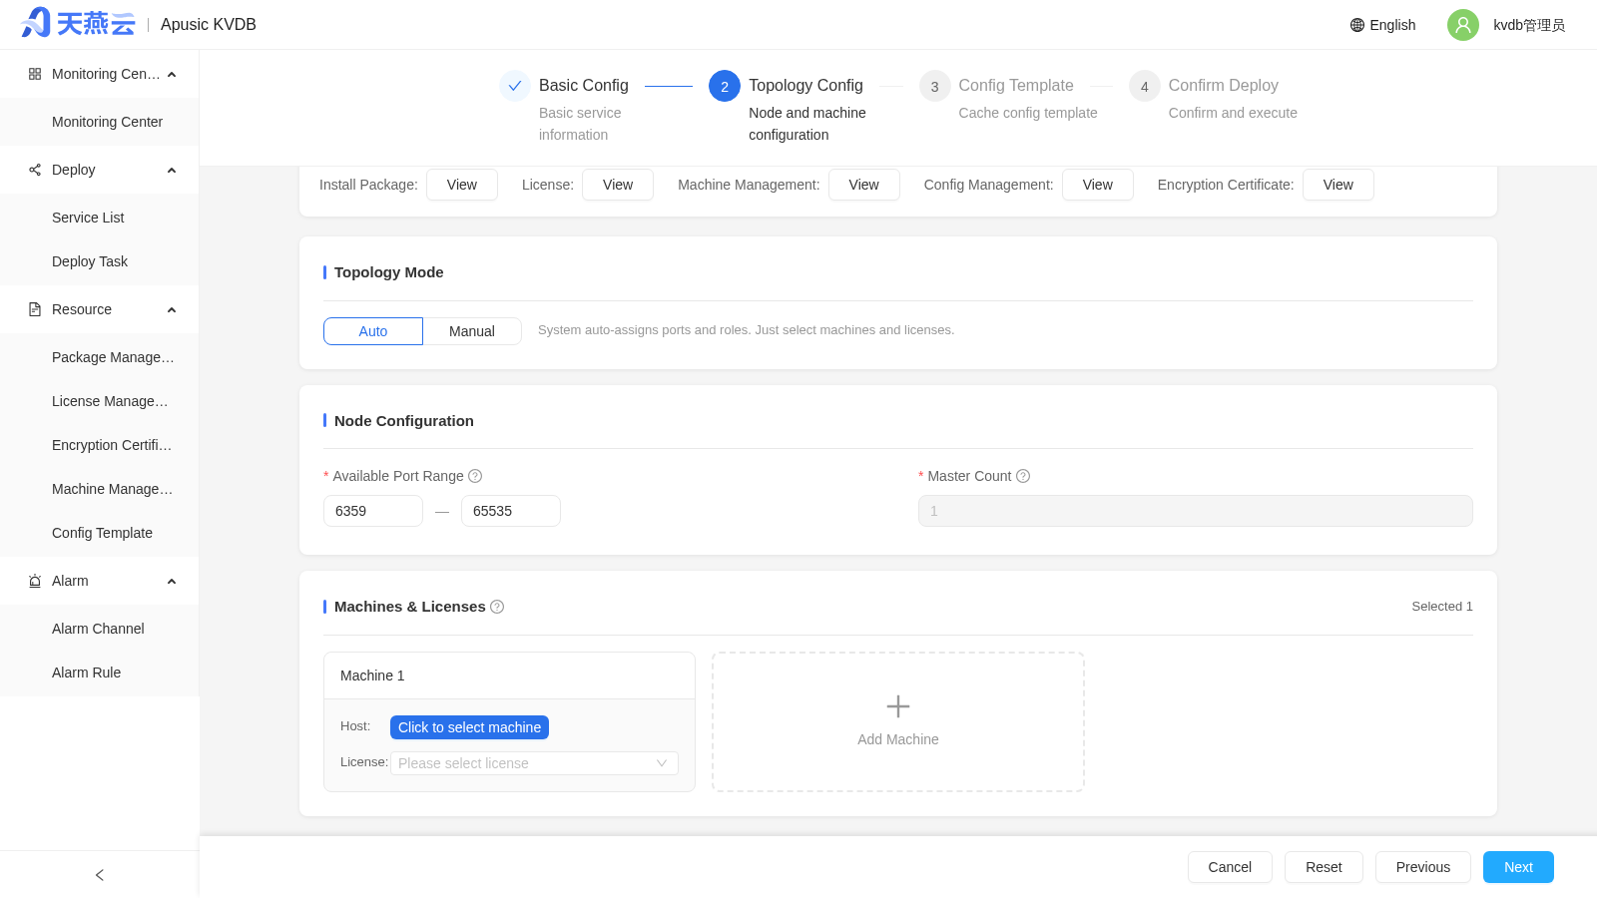Open the license selection dropdown
The image size is (1597, 898).
click(x=534, y=763)
